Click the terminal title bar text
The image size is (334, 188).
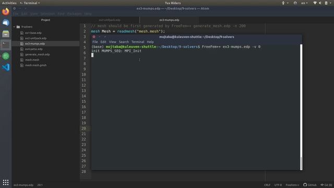point(197,37)
